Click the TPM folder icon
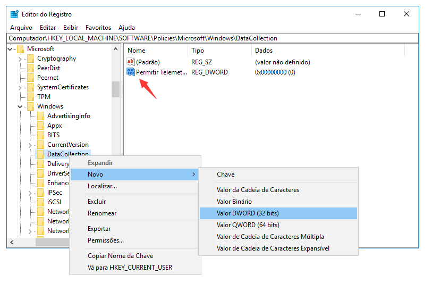The image size is (432, 283). (31, 97)
